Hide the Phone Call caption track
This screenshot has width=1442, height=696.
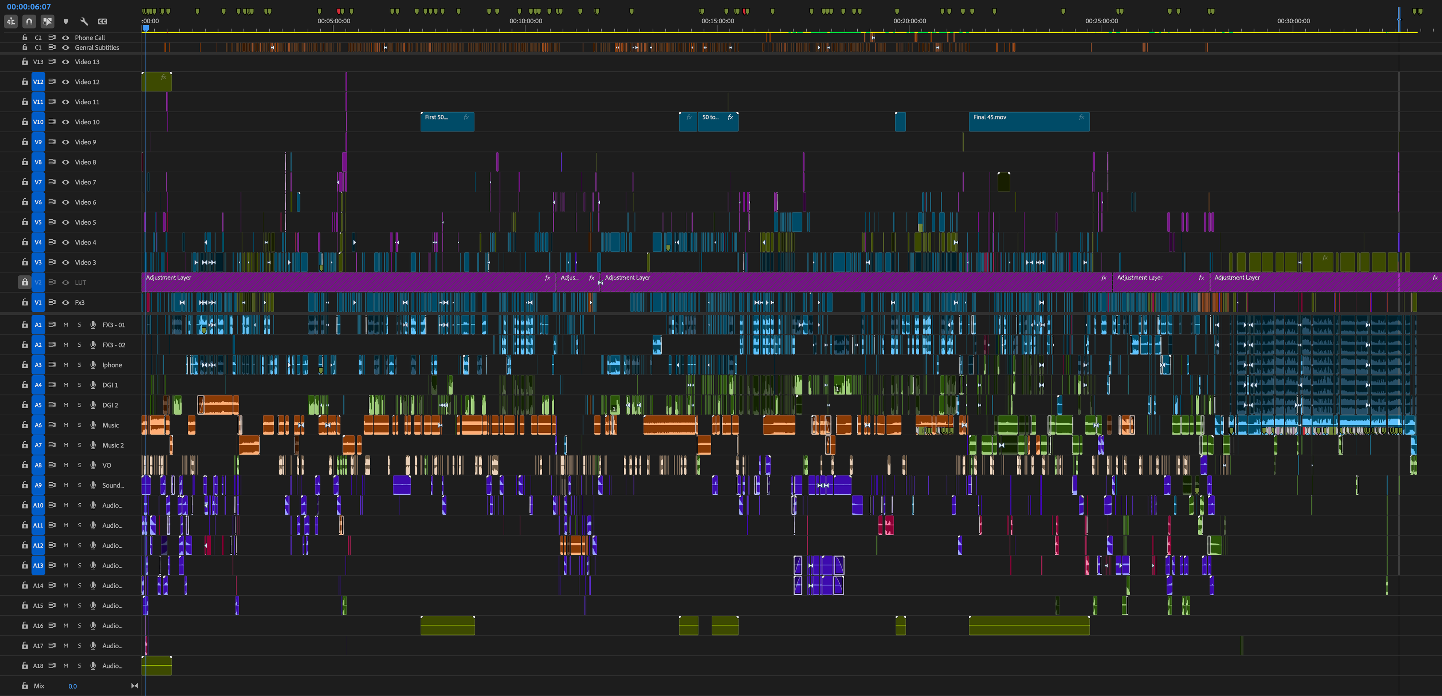click(x=65, y=38)
